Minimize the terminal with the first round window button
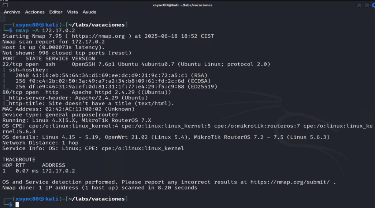This screenshot has height=208, width=375. (359, 5)
